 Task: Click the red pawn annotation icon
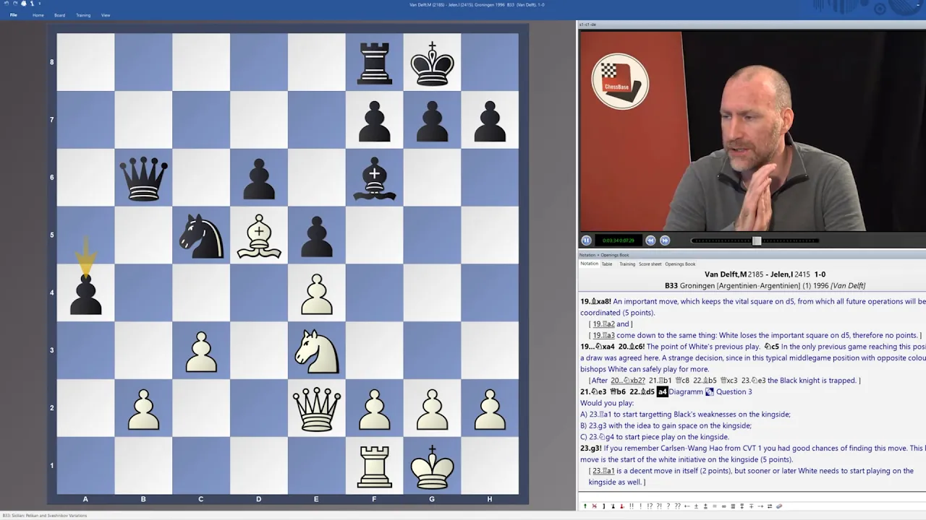(621, 506)
